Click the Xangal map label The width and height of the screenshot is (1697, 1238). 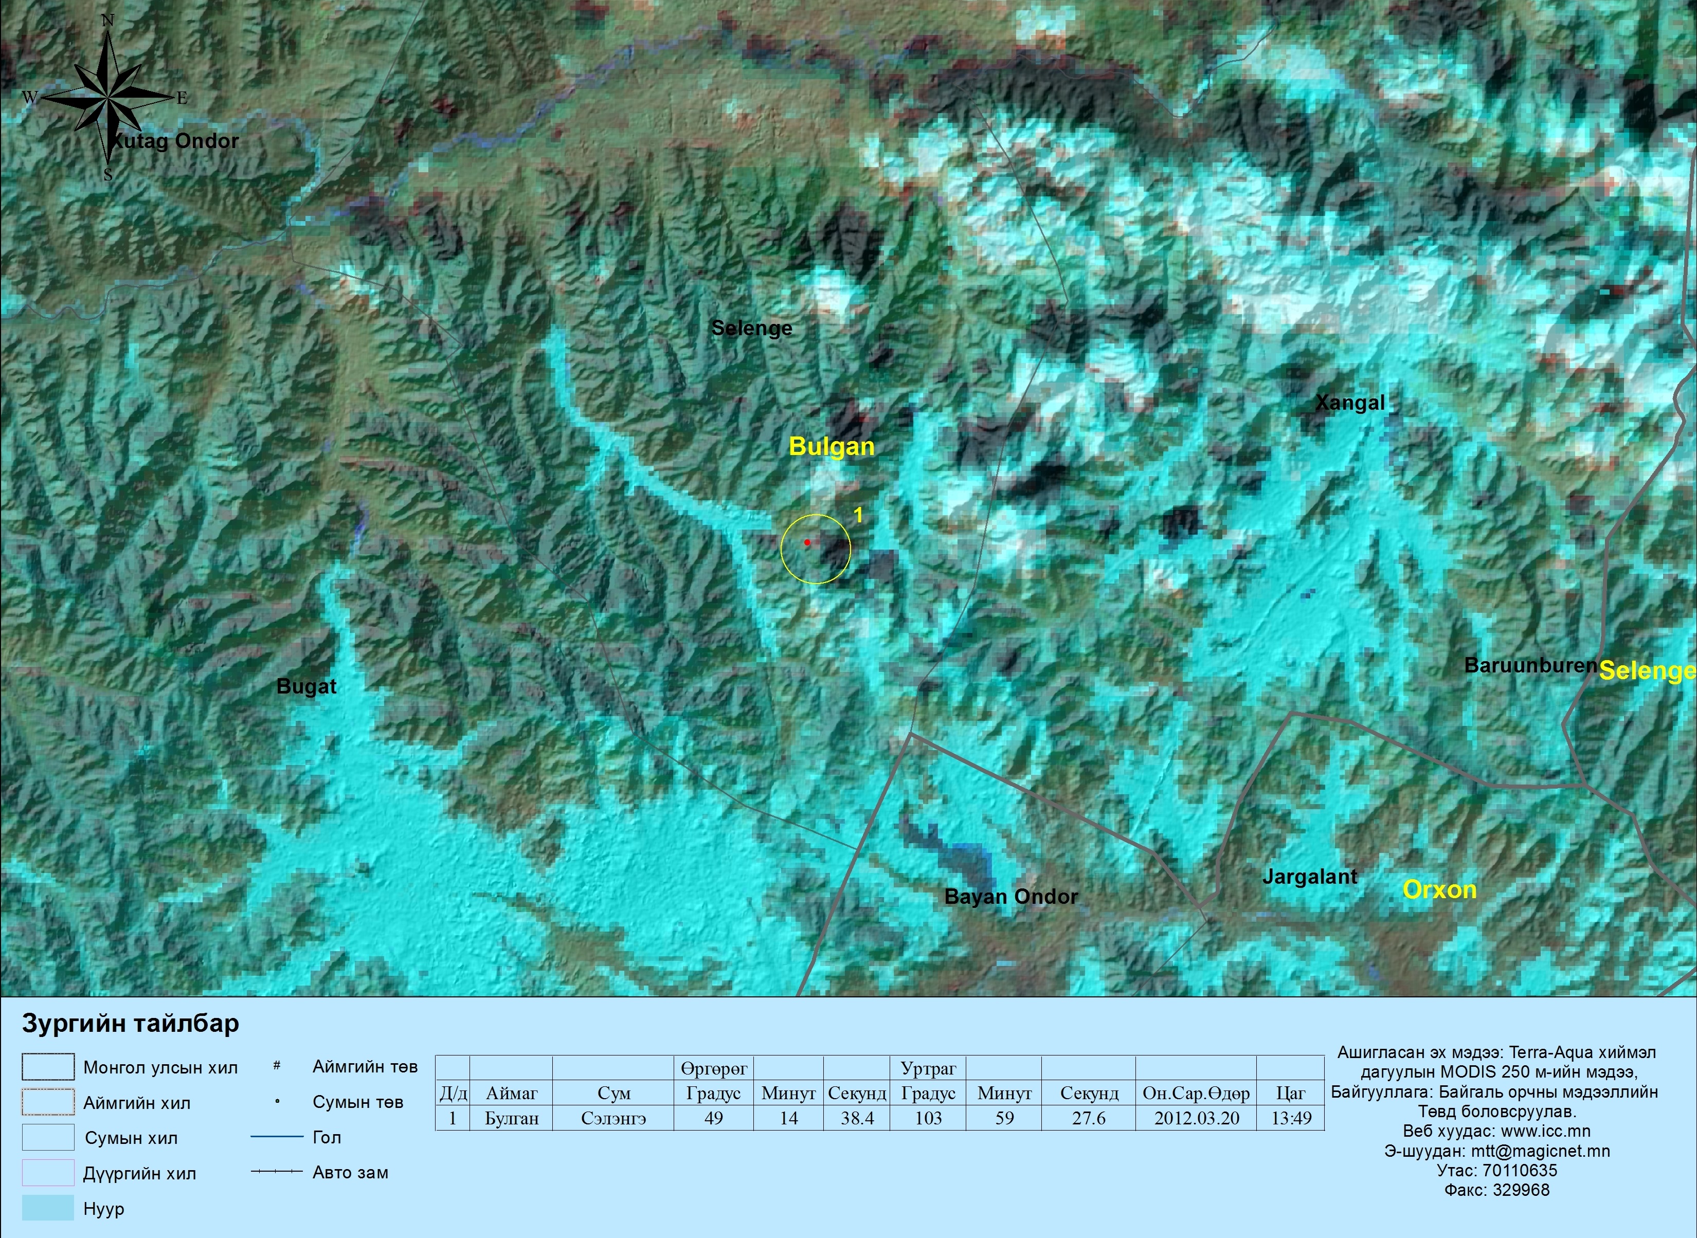pyautogui.click(x=1350, y=403)
